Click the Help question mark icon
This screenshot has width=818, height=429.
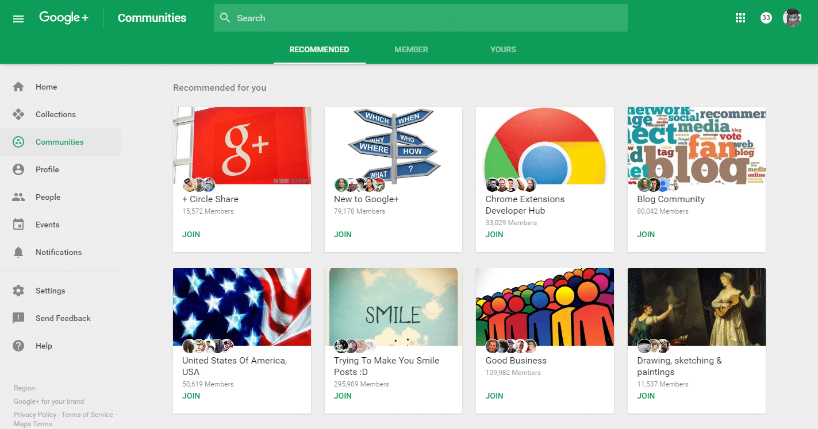pos(18,346)
